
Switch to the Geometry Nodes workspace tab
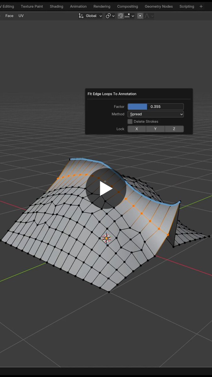coord(159,6)
